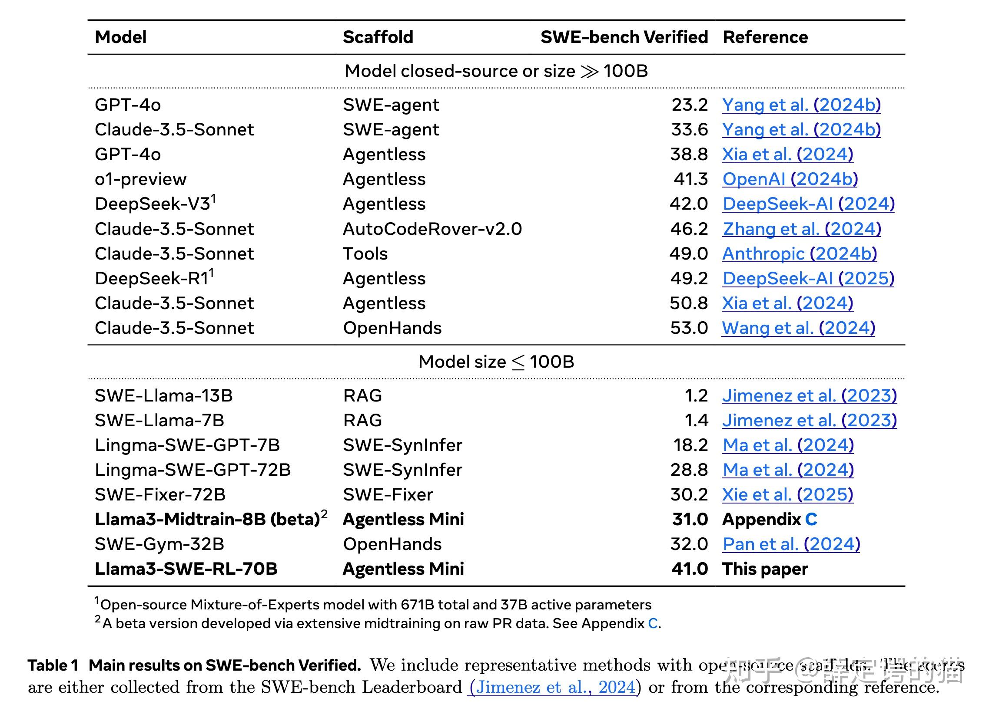Open Ma et al. (2024) in Lingma-SWE-GPT-72B row
989x711 pixels.
point(788,470)
